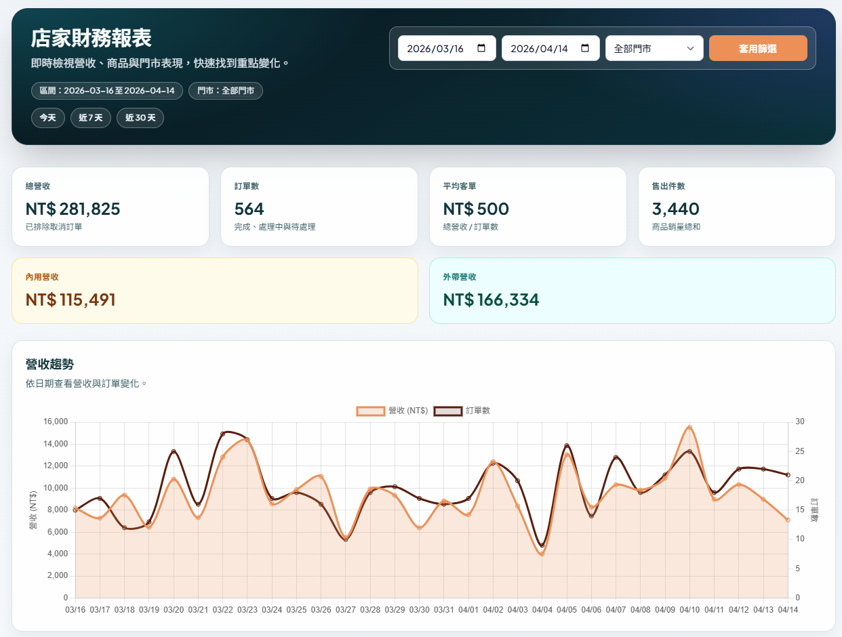Expand the 全部門市 store dropdown
Viewport: 842px width, 637px height.
tap(654, 48)
